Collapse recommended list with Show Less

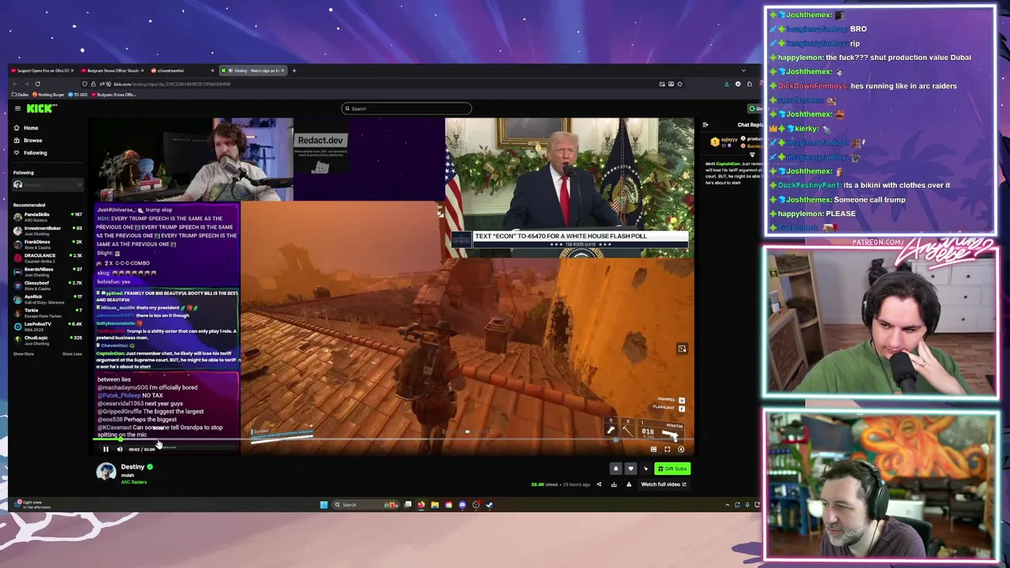[72, 354]
